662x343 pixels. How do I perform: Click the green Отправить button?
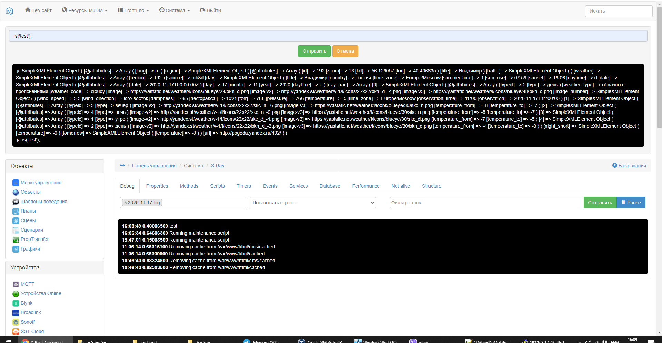314,51
